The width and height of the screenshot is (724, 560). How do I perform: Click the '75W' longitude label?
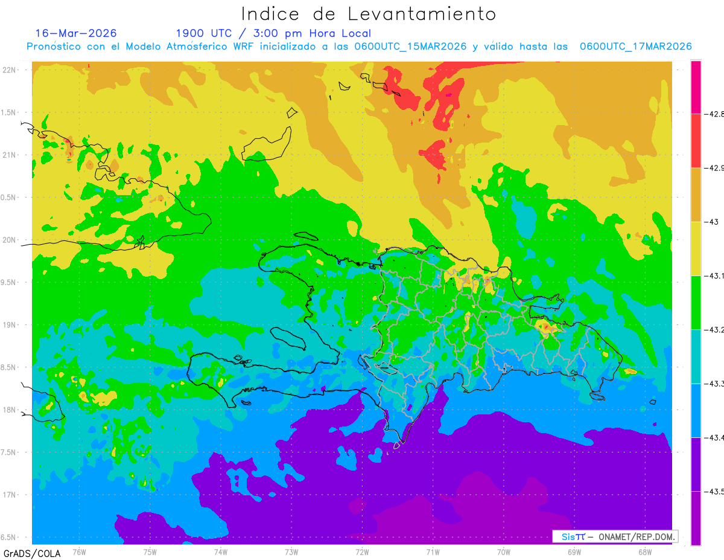point(150,552)
